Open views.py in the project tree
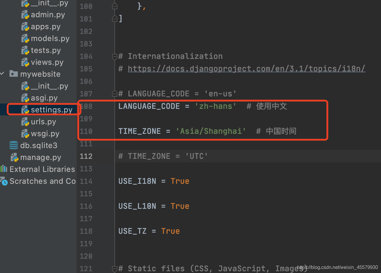 point(47,62)
